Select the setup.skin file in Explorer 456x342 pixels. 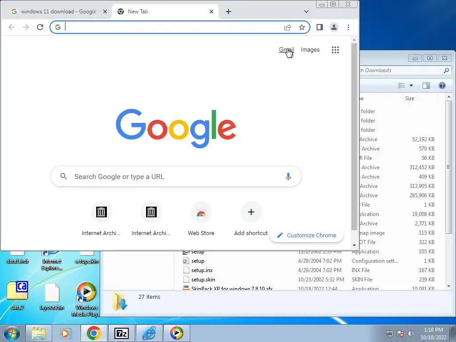203,280
